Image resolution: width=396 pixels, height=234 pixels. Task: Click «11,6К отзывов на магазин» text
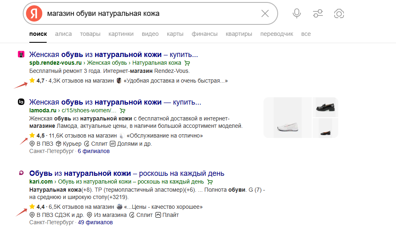tap(83, 136)
